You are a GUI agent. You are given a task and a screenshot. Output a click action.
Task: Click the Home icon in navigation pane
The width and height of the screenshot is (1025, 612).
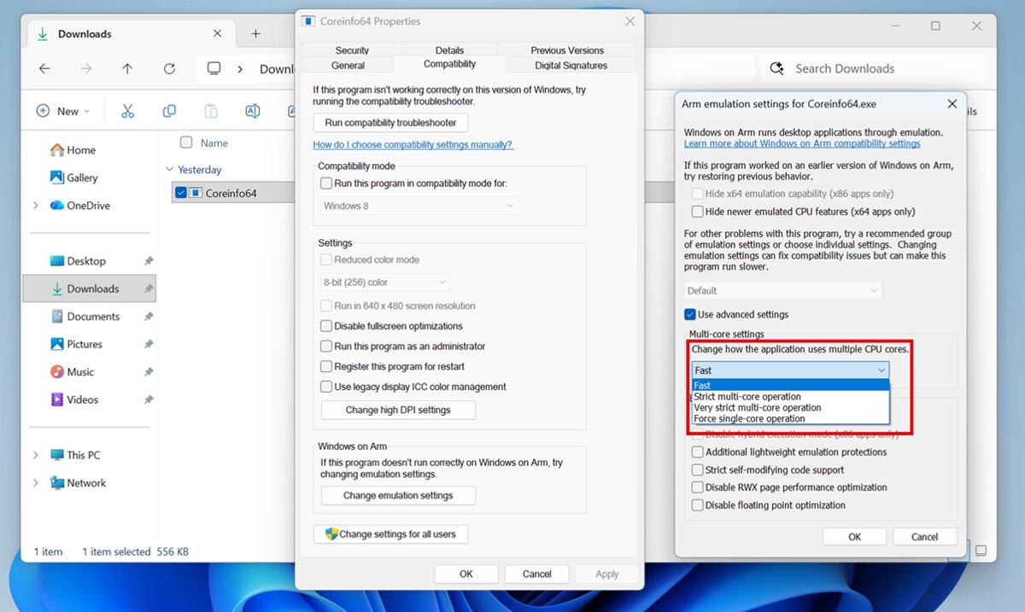coord(57,150)
